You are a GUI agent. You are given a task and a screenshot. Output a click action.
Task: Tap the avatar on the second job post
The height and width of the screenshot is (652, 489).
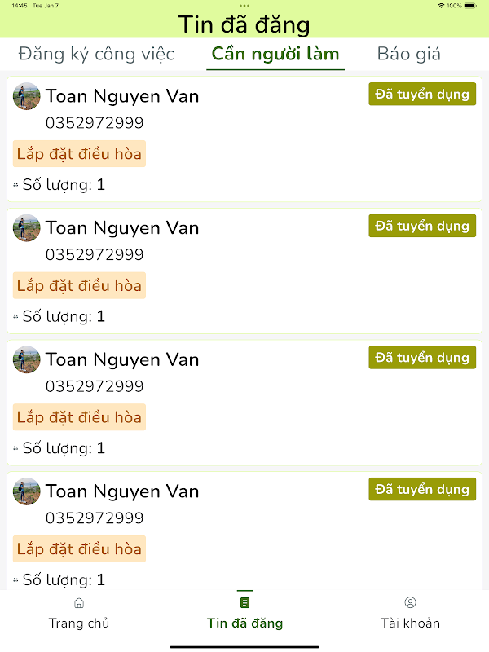tap(27, 228)
